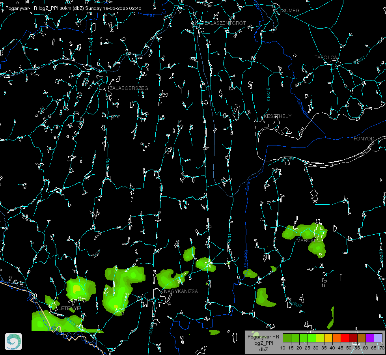This screenshot has width=386, height=355.
Task: Click the swirl weather service logo
Action: [x=13, y=342]
